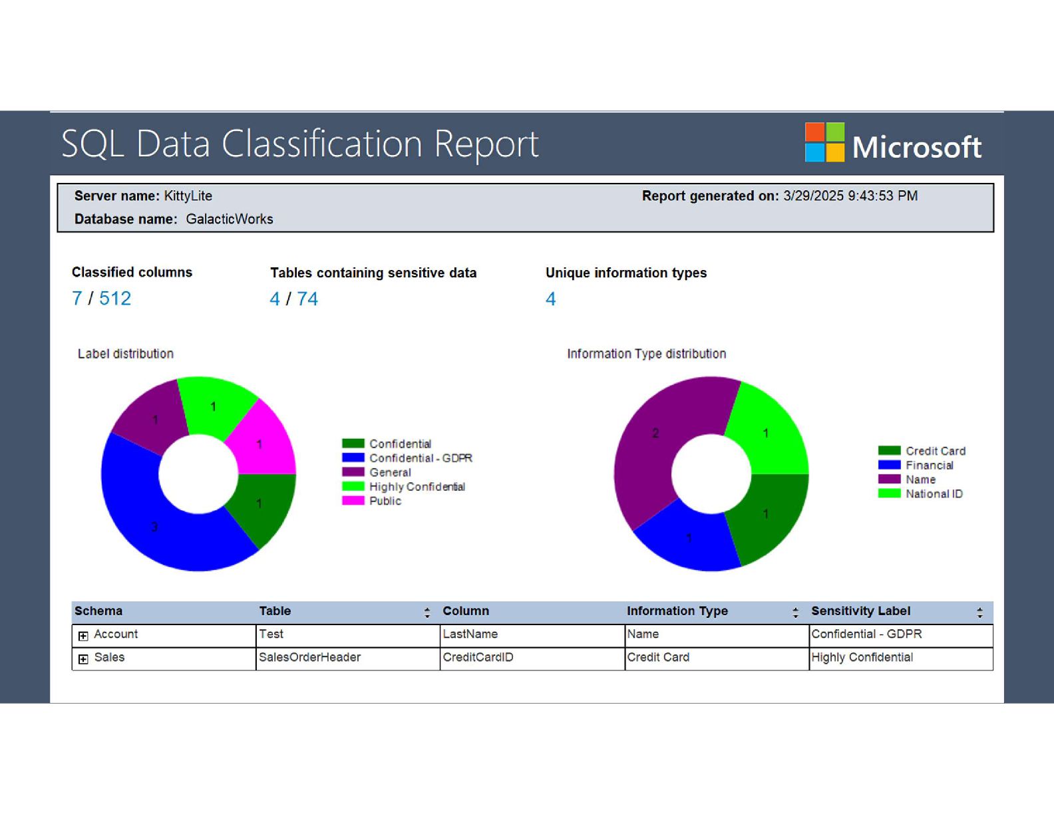The height and width of the screenshot is (814, 1054).
Task: Select the Highly Confidential sensitivity cell
Action: click(901, 659)
